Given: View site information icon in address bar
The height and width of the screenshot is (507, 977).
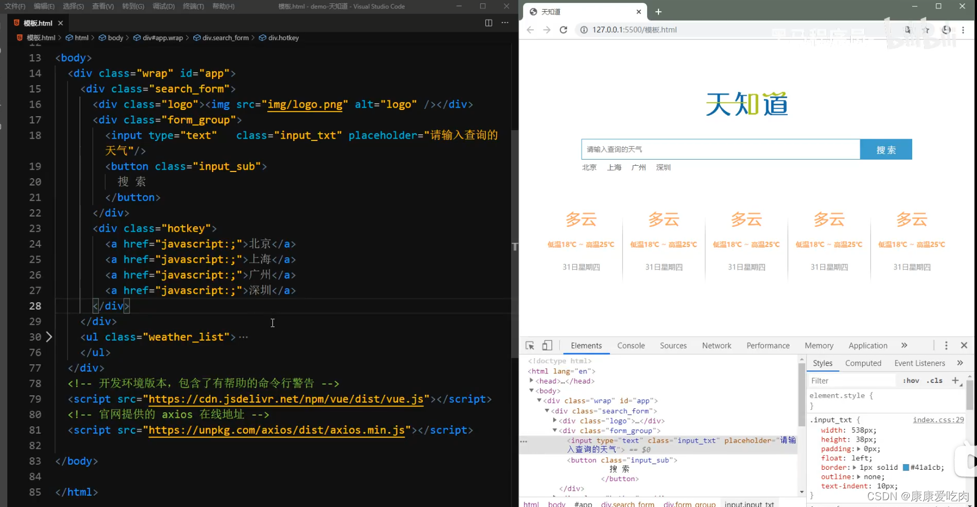Looking at the screenshot, I should pos(584,30).
